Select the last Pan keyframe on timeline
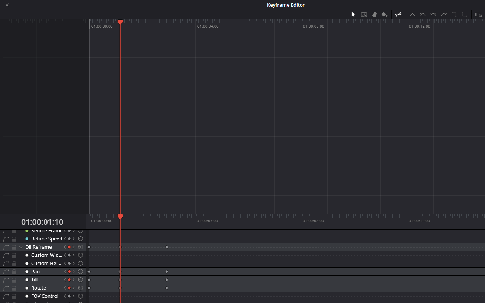The width and height of the screenshot is (485, 303). (x=167, y=271)
